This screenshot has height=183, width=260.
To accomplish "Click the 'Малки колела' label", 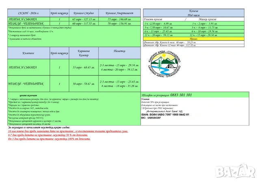I will (x=207, y=19).
